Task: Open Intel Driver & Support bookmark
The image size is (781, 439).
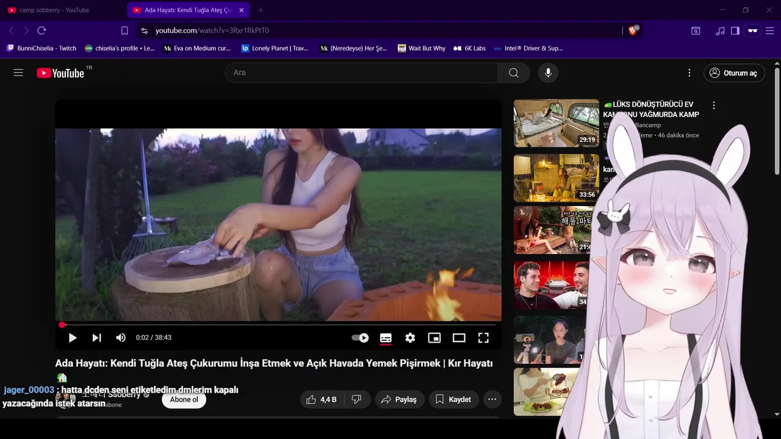Action: tap(528, 48)
